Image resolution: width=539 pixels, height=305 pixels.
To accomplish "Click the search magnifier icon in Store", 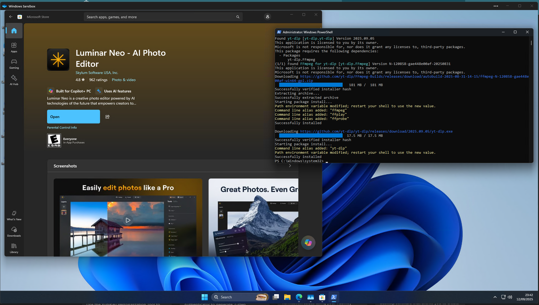I will pos(238,17).
